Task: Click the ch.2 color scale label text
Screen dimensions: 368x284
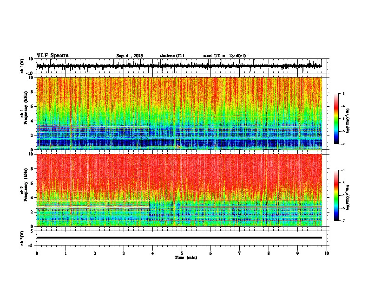Action: [348, 197]
